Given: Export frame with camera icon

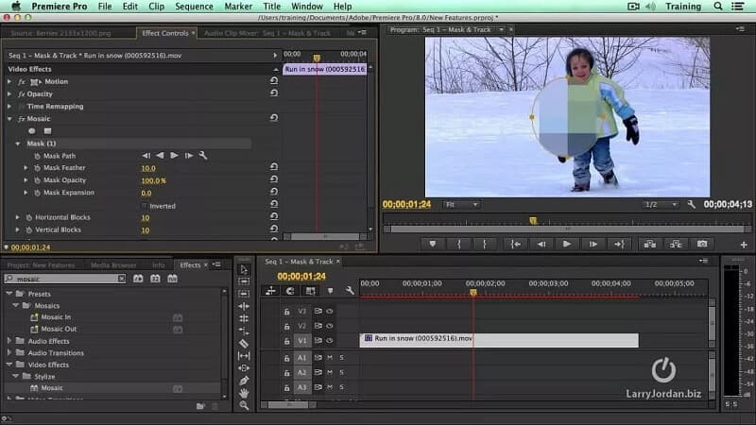Looking at the screenshot, I should point(702,245).
